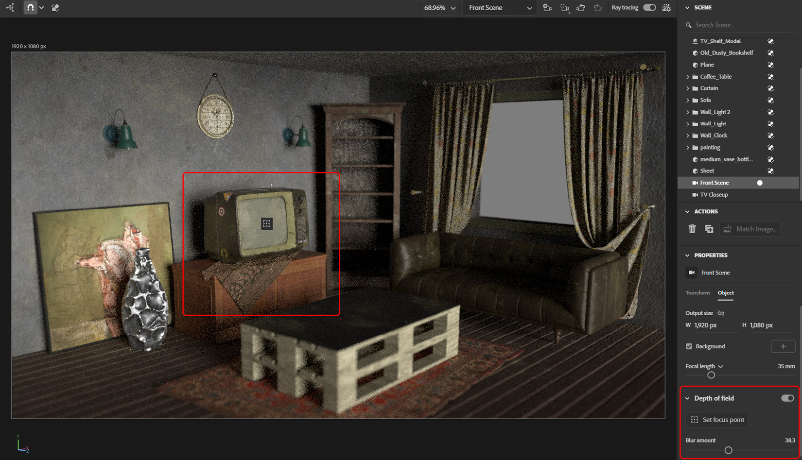Click sparkle icon beside medium_vase_bottle
Viewport: 802px width, 460px height.
(770, 159)
